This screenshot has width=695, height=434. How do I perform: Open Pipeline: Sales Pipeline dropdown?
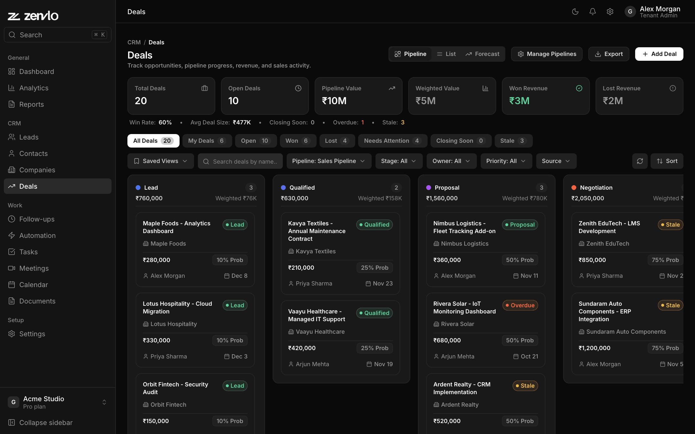(x=329, y=161)
